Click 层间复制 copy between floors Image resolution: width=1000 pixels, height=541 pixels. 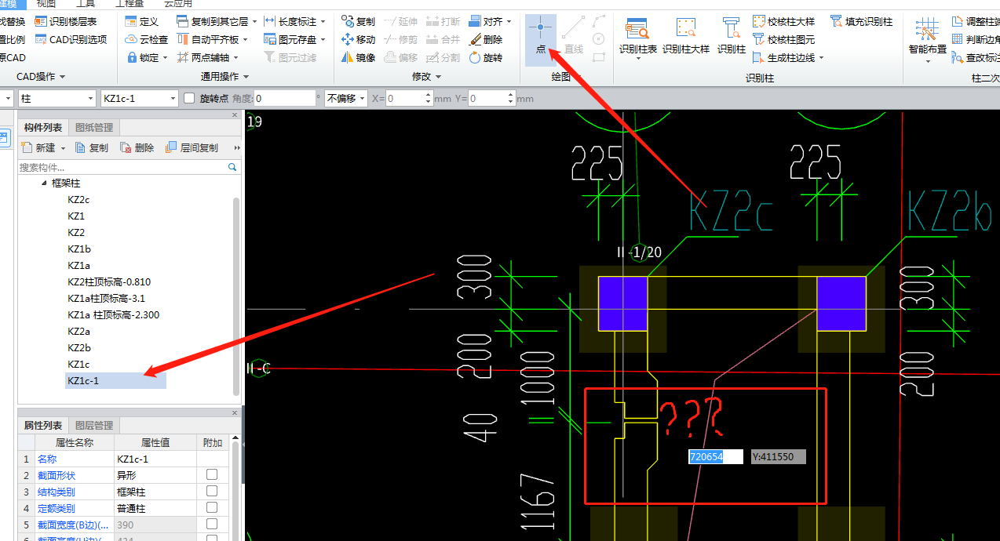[192, 147]
